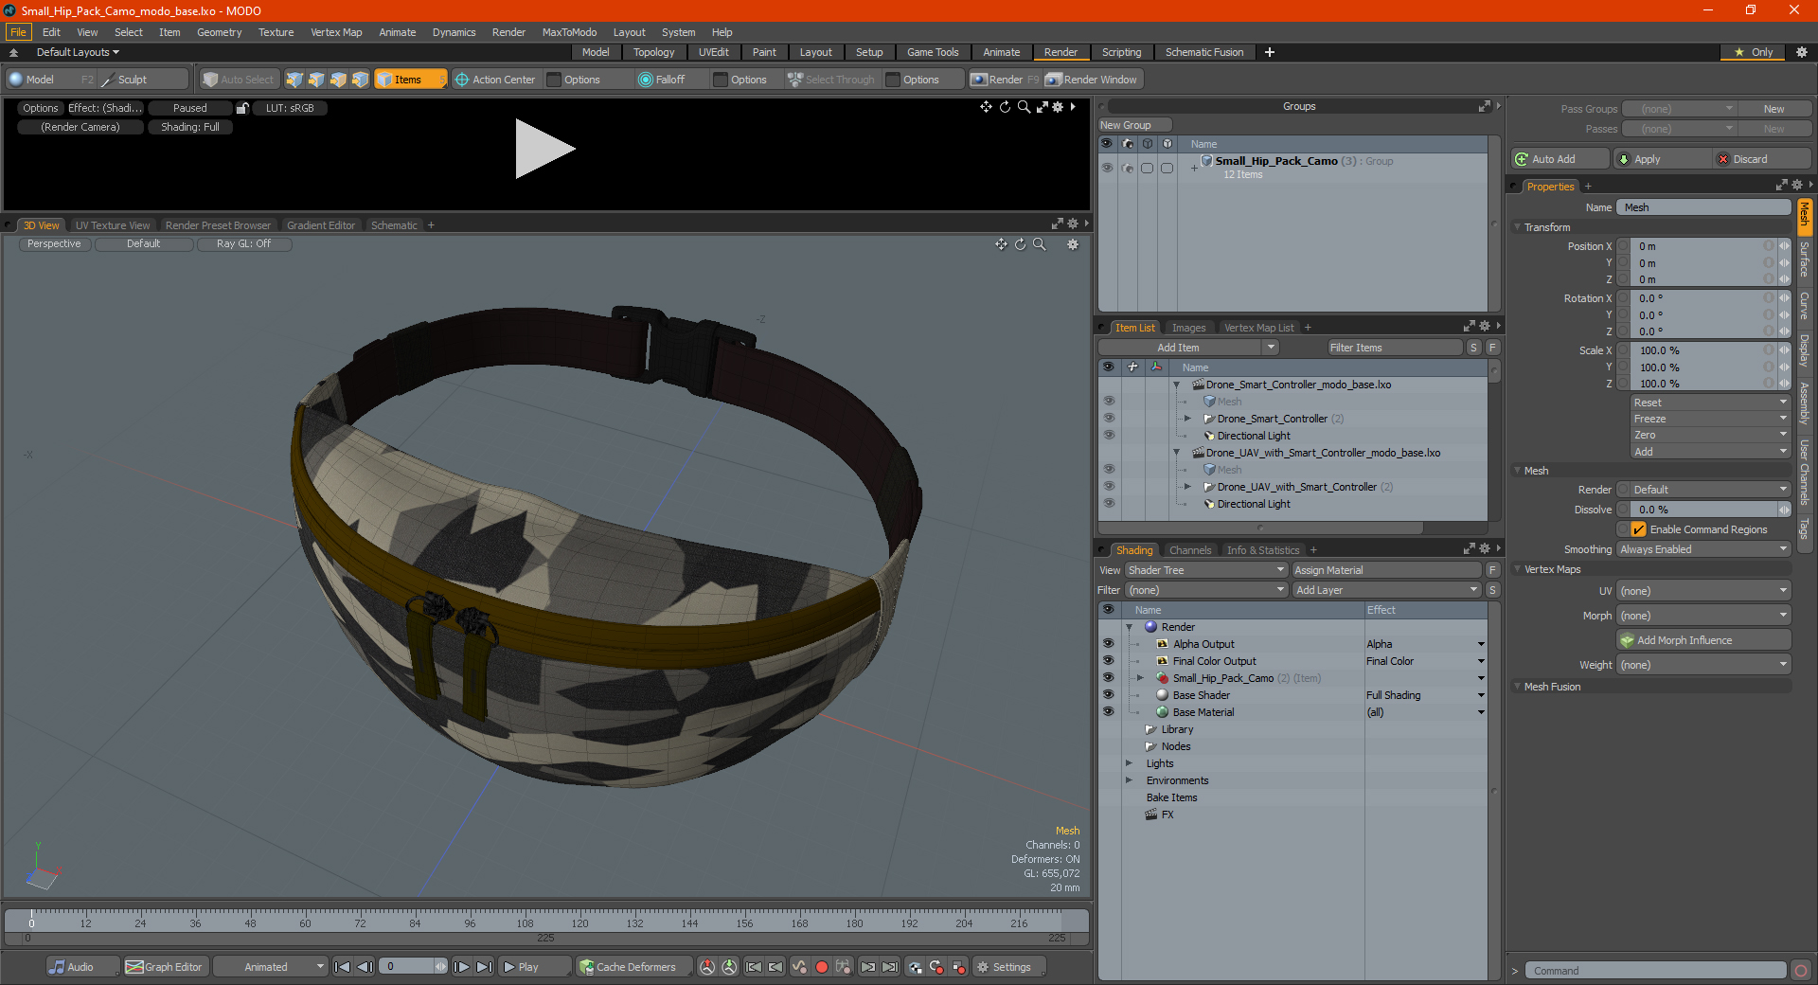Image resolution: width=1818 pixels, height=985 pixels.
Task: Open the Geometry menu
Action: (219, 32)
